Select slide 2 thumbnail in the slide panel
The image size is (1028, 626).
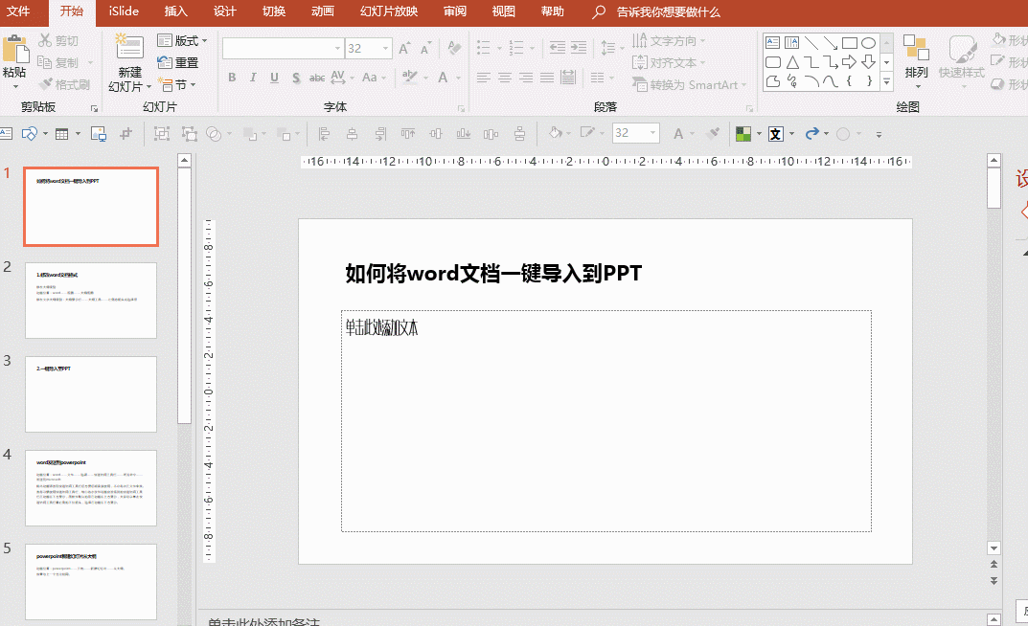tap(91, 301)
